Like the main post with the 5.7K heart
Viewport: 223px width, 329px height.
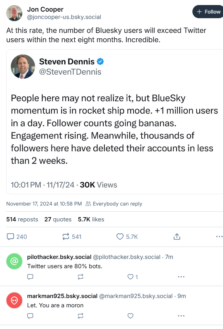[x=127, y=236]
